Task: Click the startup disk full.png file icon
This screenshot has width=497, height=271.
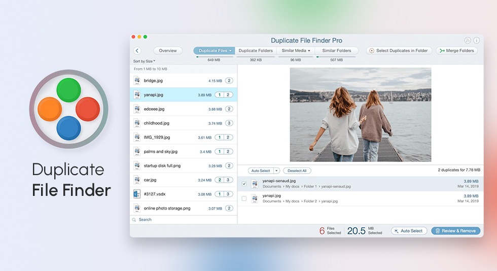Action: (137, 165)
